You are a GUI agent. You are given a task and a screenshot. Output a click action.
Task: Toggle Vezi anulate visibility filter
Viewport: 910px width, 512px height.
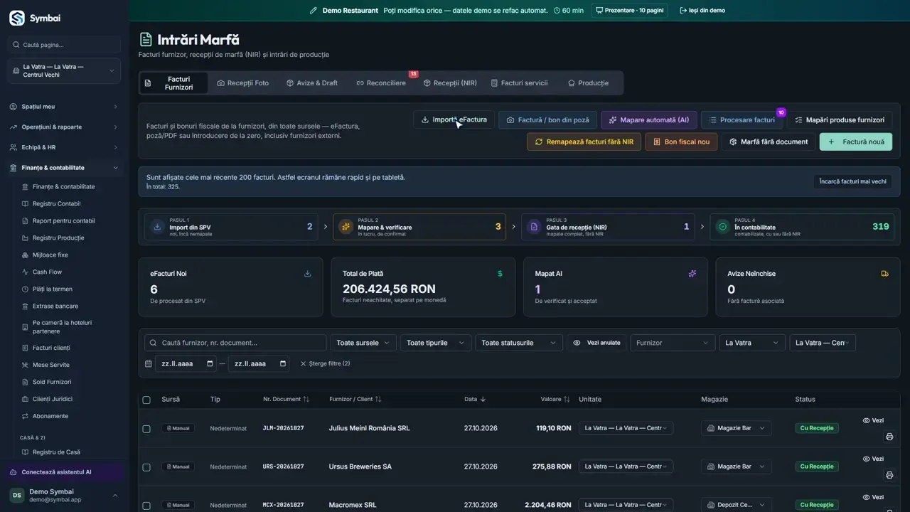[x=596, y=343]
